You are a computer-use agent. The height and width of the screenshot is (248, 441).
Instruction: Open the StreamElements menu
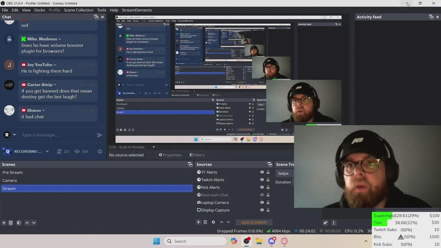[137, 10]
